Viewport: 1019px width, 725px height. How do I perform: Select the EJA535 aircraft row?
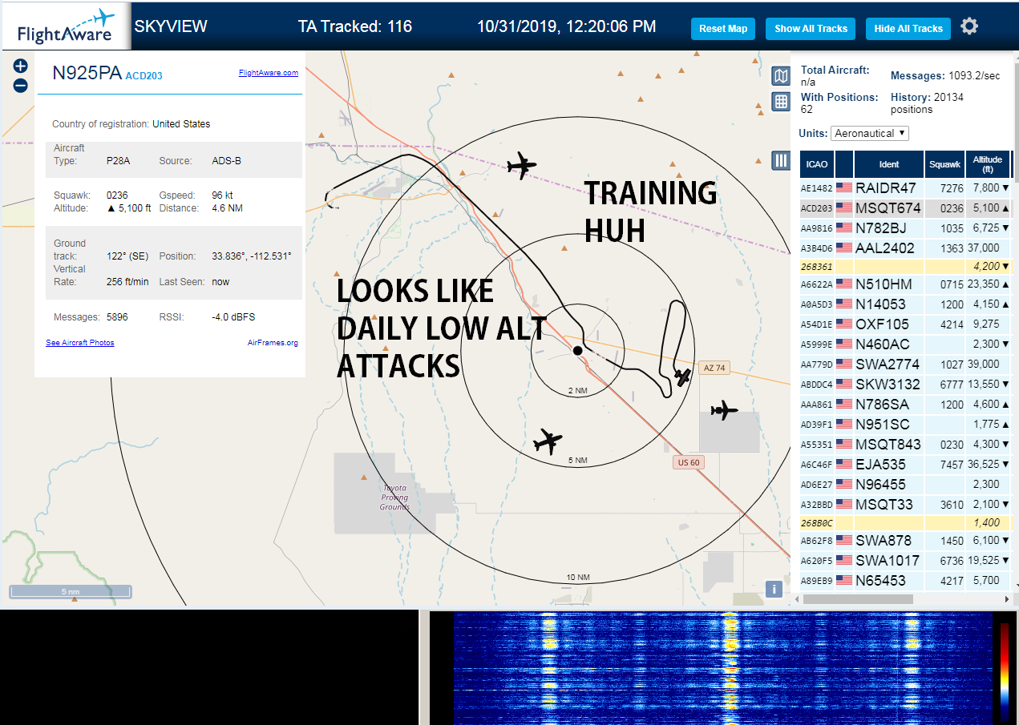(905, 464)
